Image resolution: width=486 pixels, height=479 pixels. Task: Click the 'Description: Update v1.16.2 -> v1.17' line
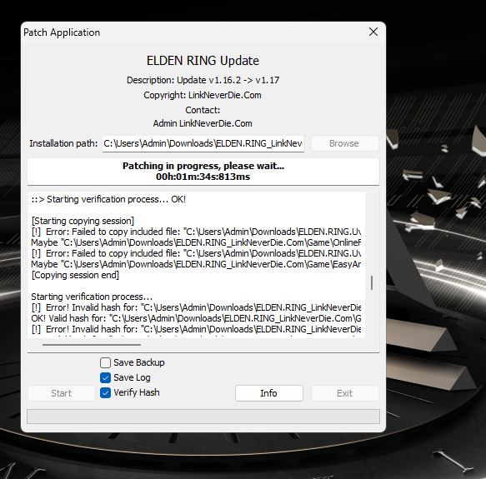coord(203,80)
